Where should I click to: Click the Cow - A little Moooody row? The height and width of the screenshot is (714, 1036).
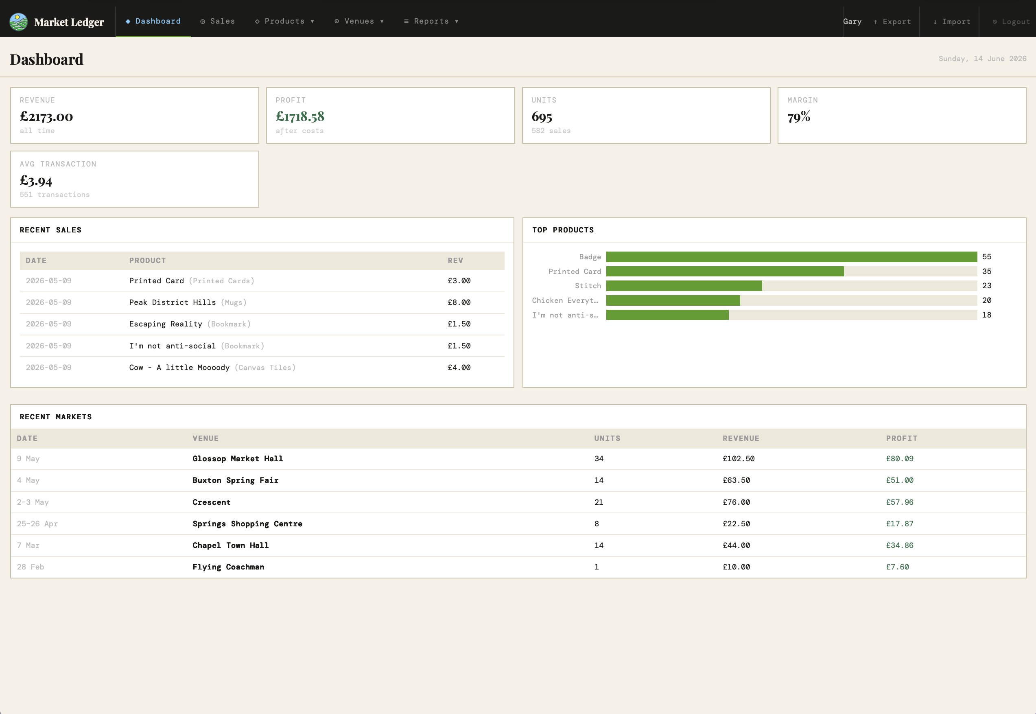click(262, 367)
